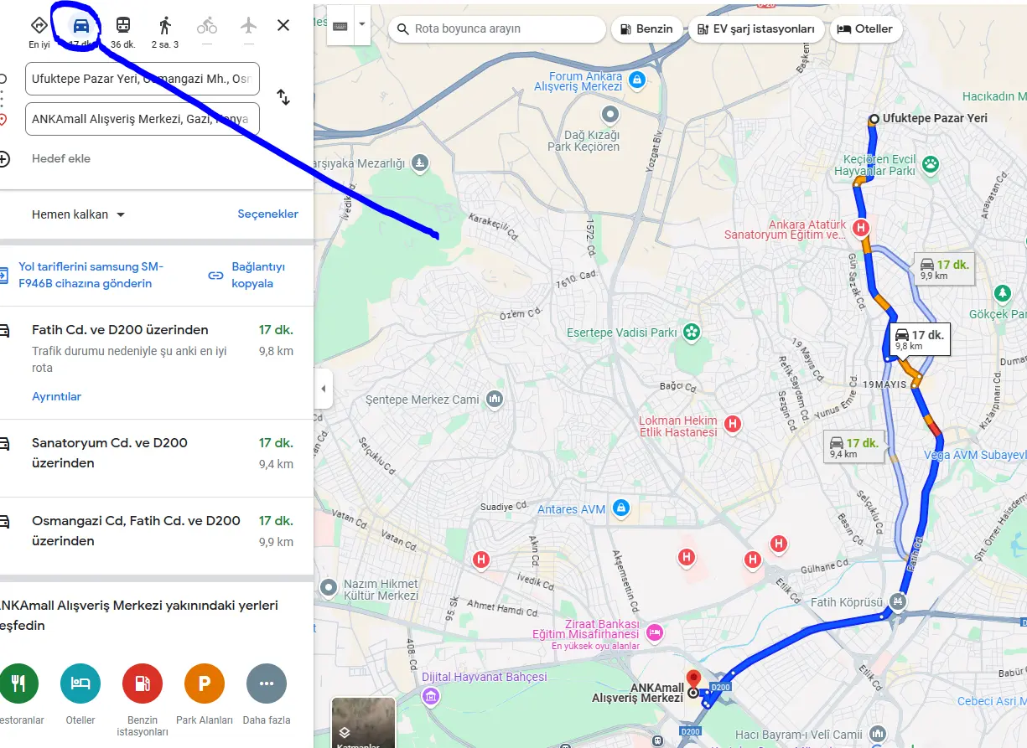Click Karşıyaka Mezarlığı cemetery marker
The width and height of the screenshot is (1027, 748).
pos(421,161)
